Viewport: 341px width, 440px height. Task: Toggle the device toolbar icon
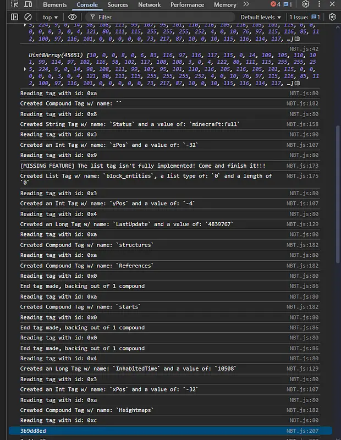[x=29, y=5]
